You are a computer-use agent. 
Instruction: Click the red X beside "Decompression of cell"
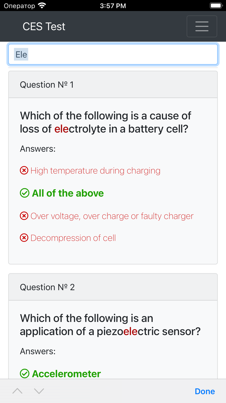24,238
